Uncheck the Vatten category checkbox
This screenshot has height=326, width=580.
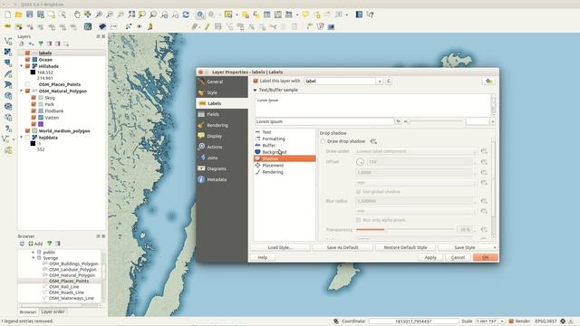(x=34, y=118)
